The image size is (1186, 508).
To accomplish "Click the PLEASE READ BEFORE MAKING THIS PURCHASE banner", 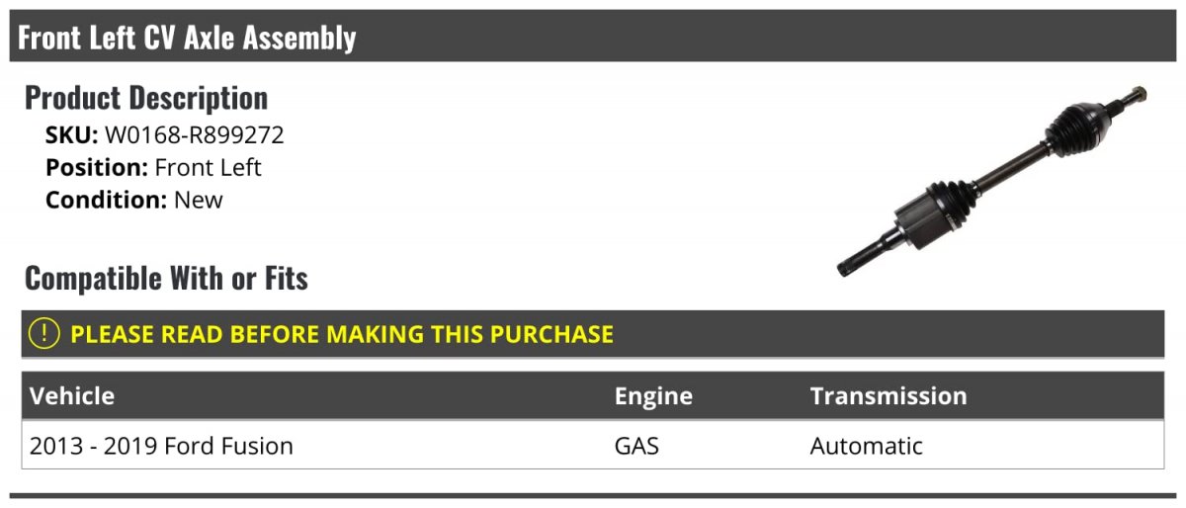I will (x=593, y=334).
